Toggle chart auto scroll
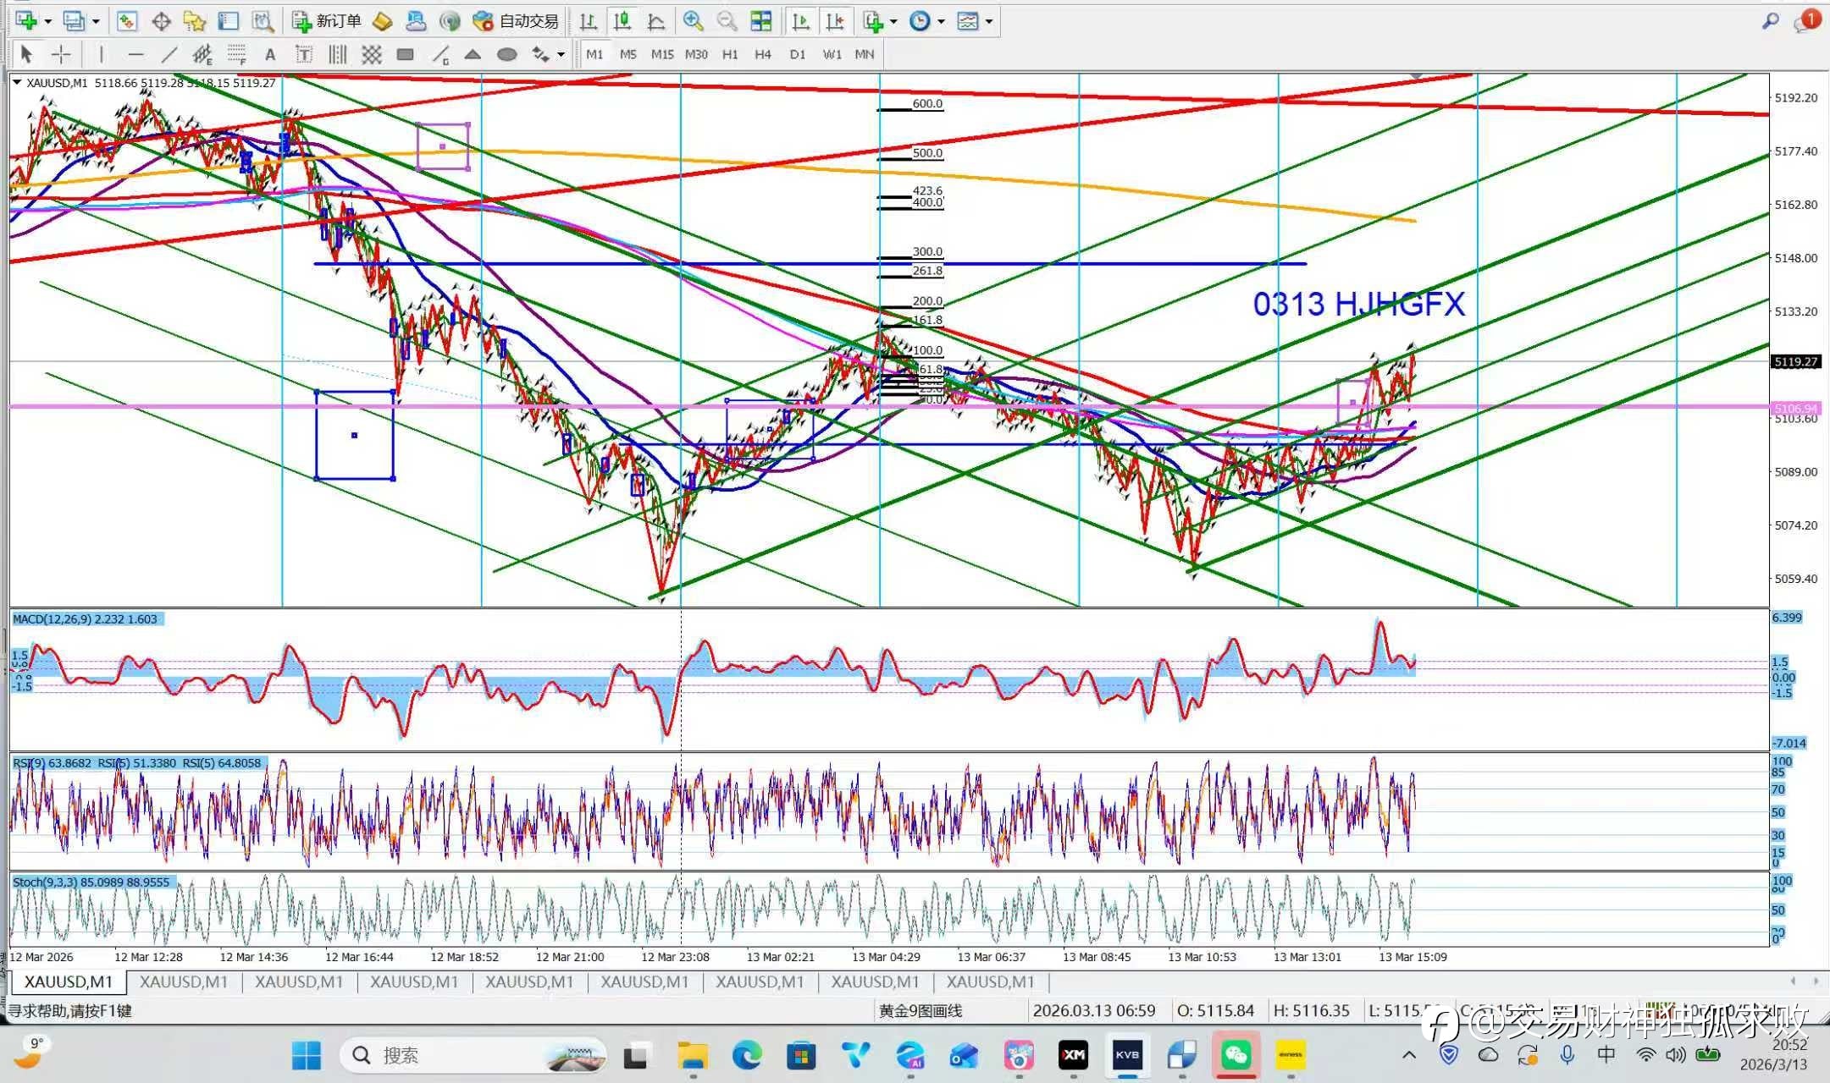This screenshot has height=1083, width=1830. pos(800,21)
